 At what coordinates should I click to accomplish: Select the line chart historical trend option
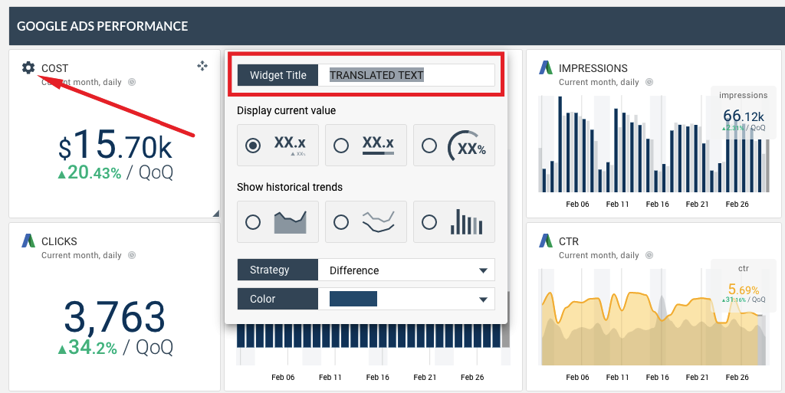coord(366,222)
